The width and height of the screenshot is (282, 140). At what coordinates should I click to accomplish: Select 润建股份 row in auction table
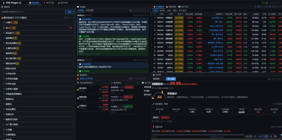tap(216, 34)
